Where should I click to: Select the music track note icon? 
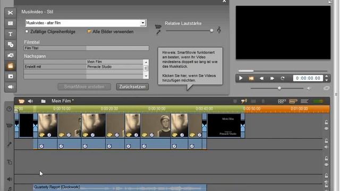10,189
